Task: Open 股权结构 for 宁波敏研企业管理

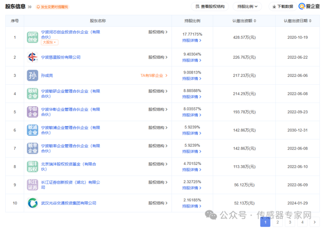Action: pos(158,91)
